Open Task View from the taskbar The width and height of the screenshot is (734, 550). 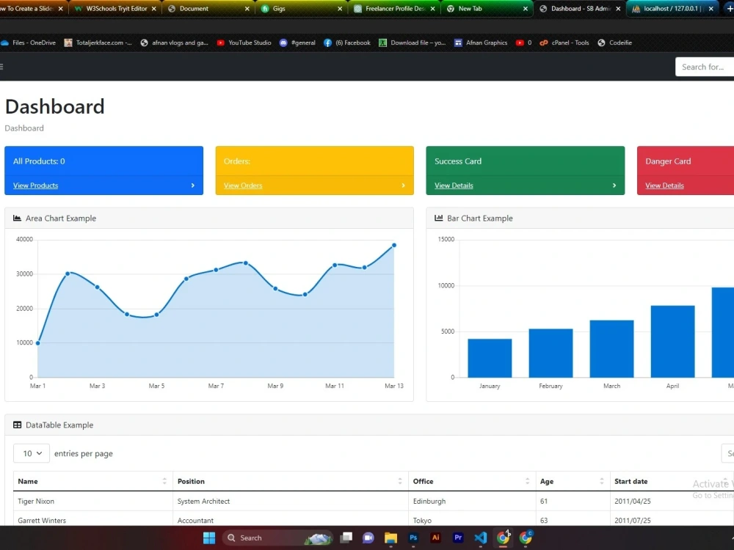click(x=346, y=538)
